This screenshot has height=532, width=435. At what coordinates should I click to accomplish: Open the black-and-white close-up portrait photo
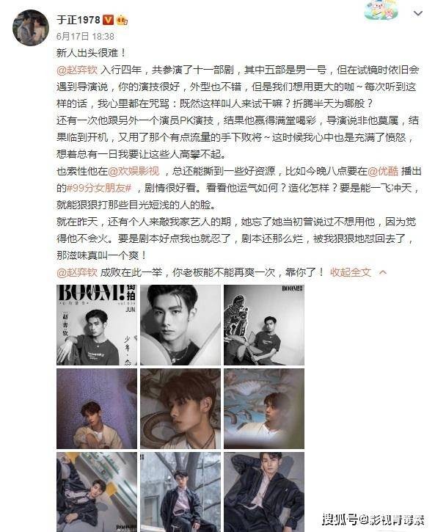coord(180,325)
